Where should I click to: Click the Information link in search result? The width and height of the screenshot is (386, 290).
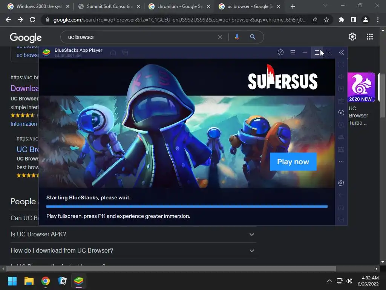[24, 124]
